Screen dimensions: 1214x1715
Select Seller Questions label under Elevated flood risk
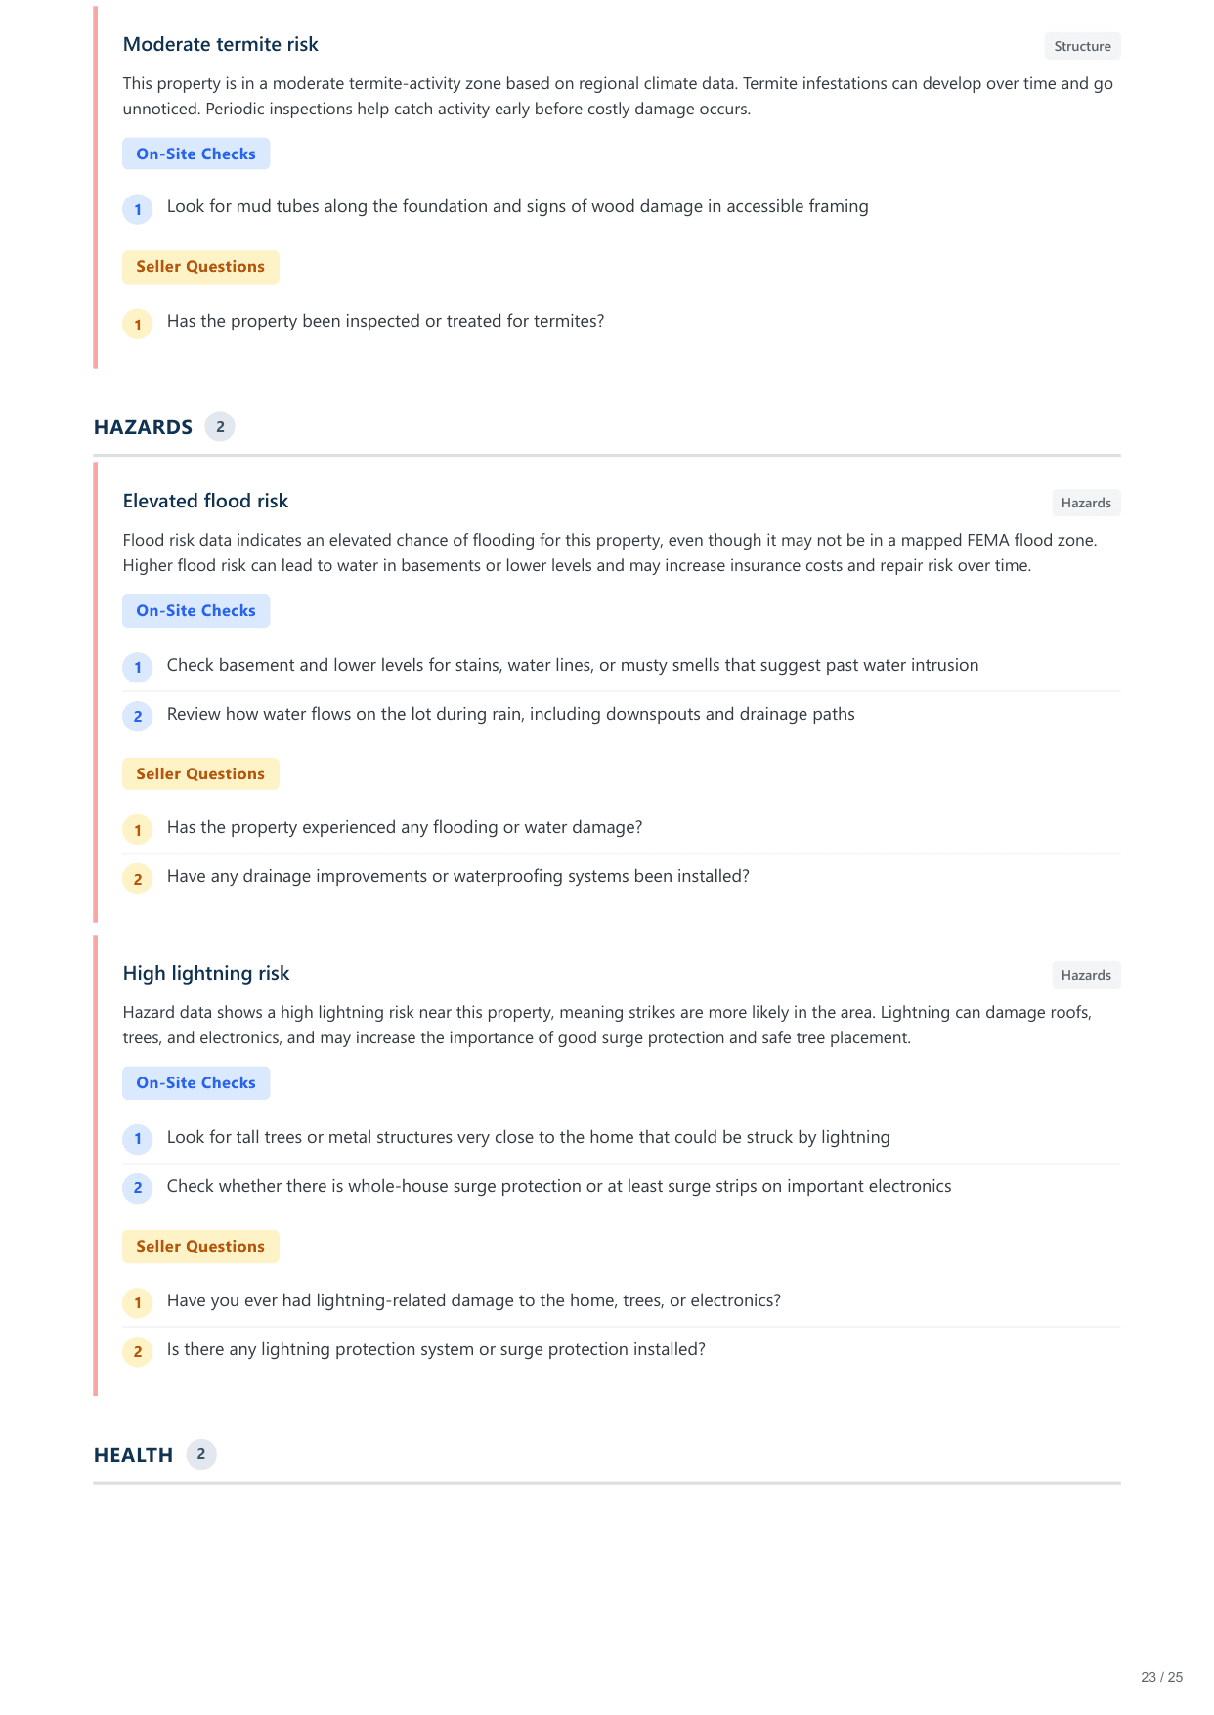pyautogui.click(x=200, y=774)
